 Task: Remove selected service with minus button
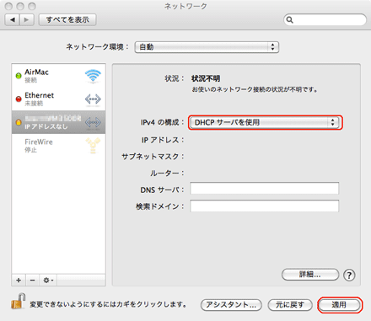click(33, 281)
